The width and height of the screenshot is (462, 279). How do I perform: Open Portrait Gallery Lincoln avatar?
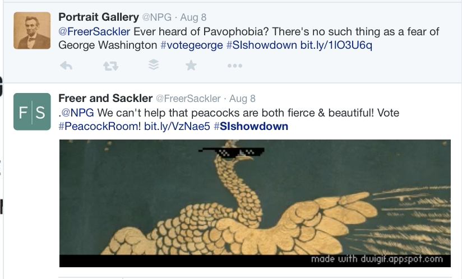[x=32, y=31]
